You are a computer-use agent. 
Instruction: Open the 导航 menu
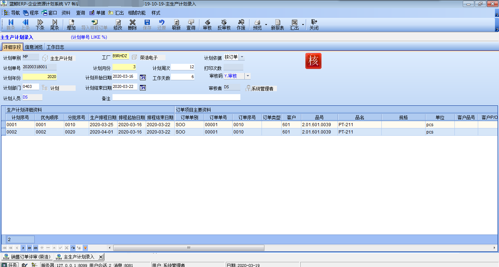(12, 13)
